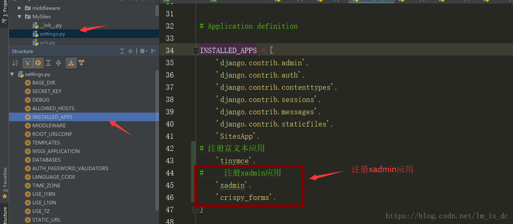
Task: Collapse the MySites folder
Action: click(19, 17)
